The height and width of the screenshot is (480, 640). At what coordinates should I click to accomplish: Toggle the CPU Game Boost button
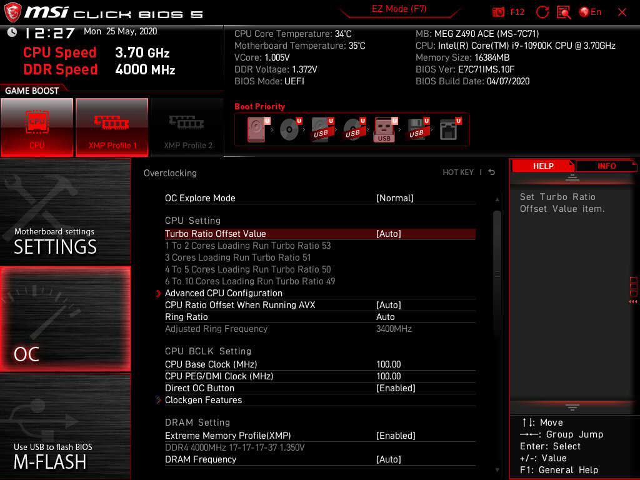click(x=37, y=127)
